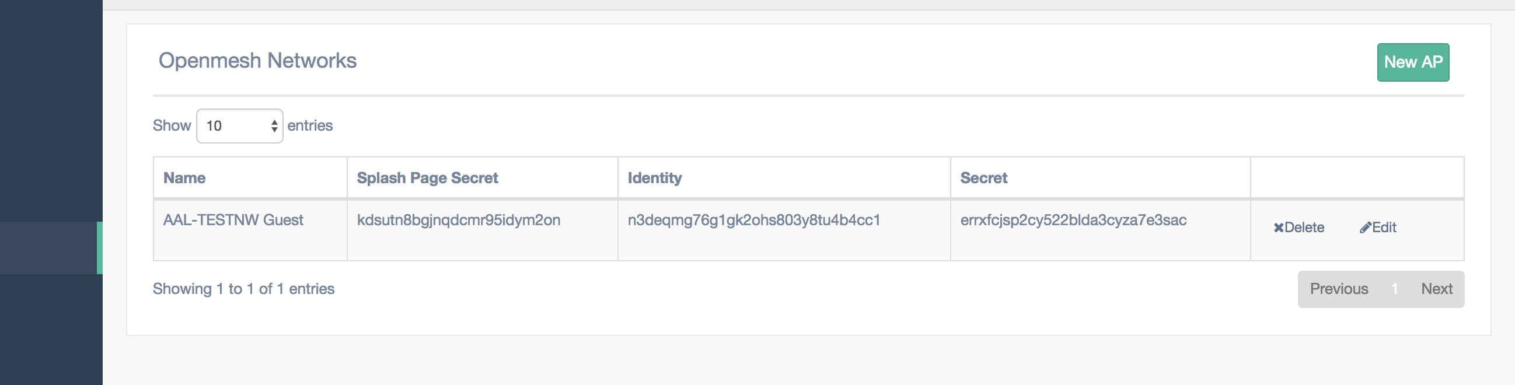Click the highlighted active sidebar item
Screen dimensions: 1515x385
tap(51, 247)
